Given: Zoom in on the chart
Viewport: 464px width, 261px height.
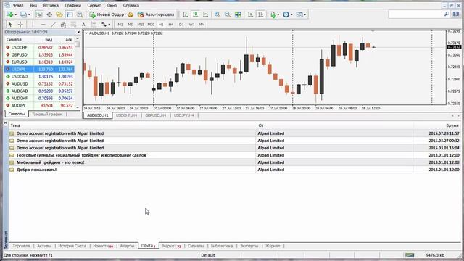Looking at the screenshot, I should [217, 14].
